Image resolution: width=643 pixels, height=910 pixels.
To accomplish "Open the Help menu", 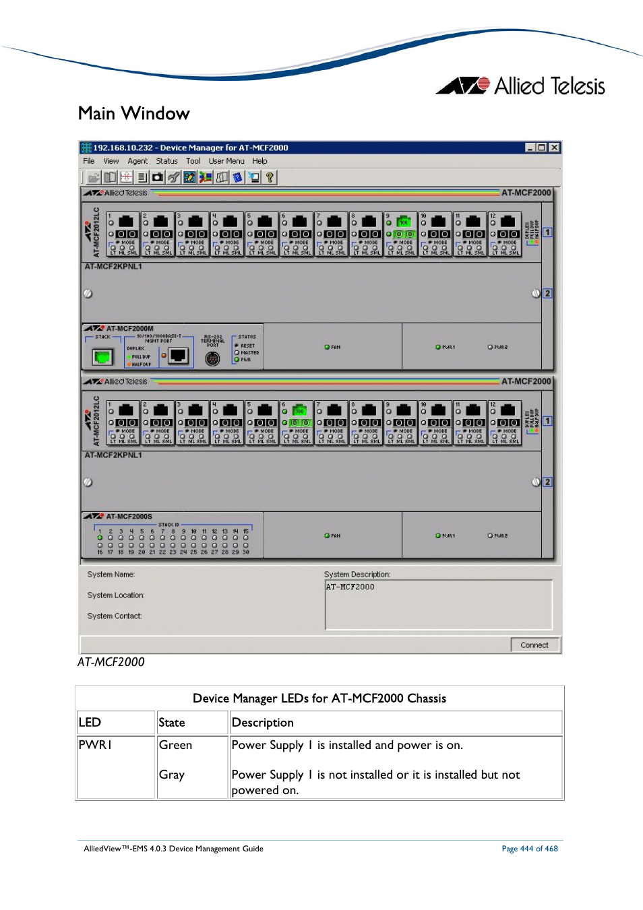I will coord(260,161).
